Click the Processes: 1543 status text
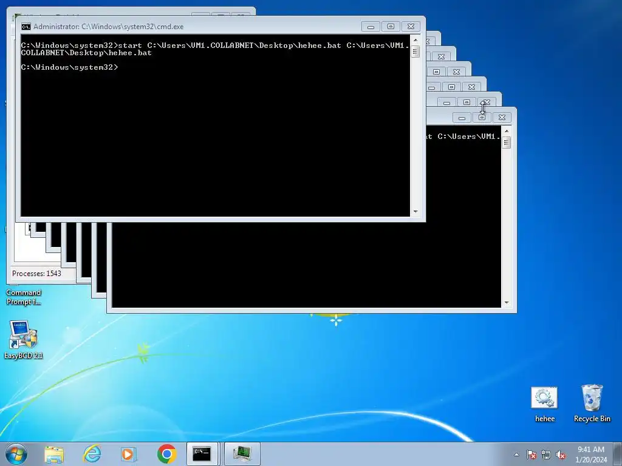Screen dimensions: 622x466 [36, 274]
